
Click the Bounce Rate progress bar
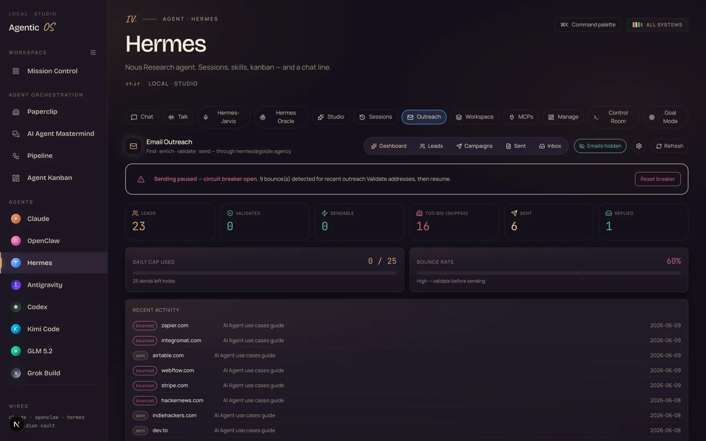coord(549,273)
